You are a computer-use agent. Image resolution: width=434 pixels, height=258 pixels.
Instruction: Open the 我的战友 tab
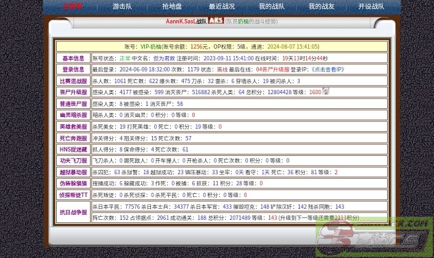(x=321, y=7)
